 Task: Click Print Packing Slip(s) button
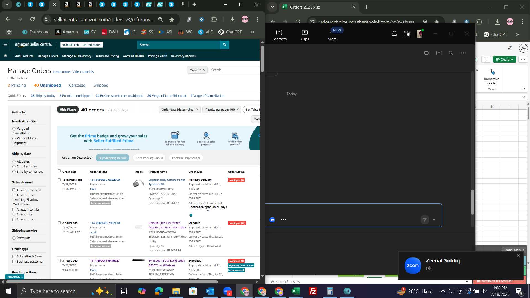click(149, 158)
